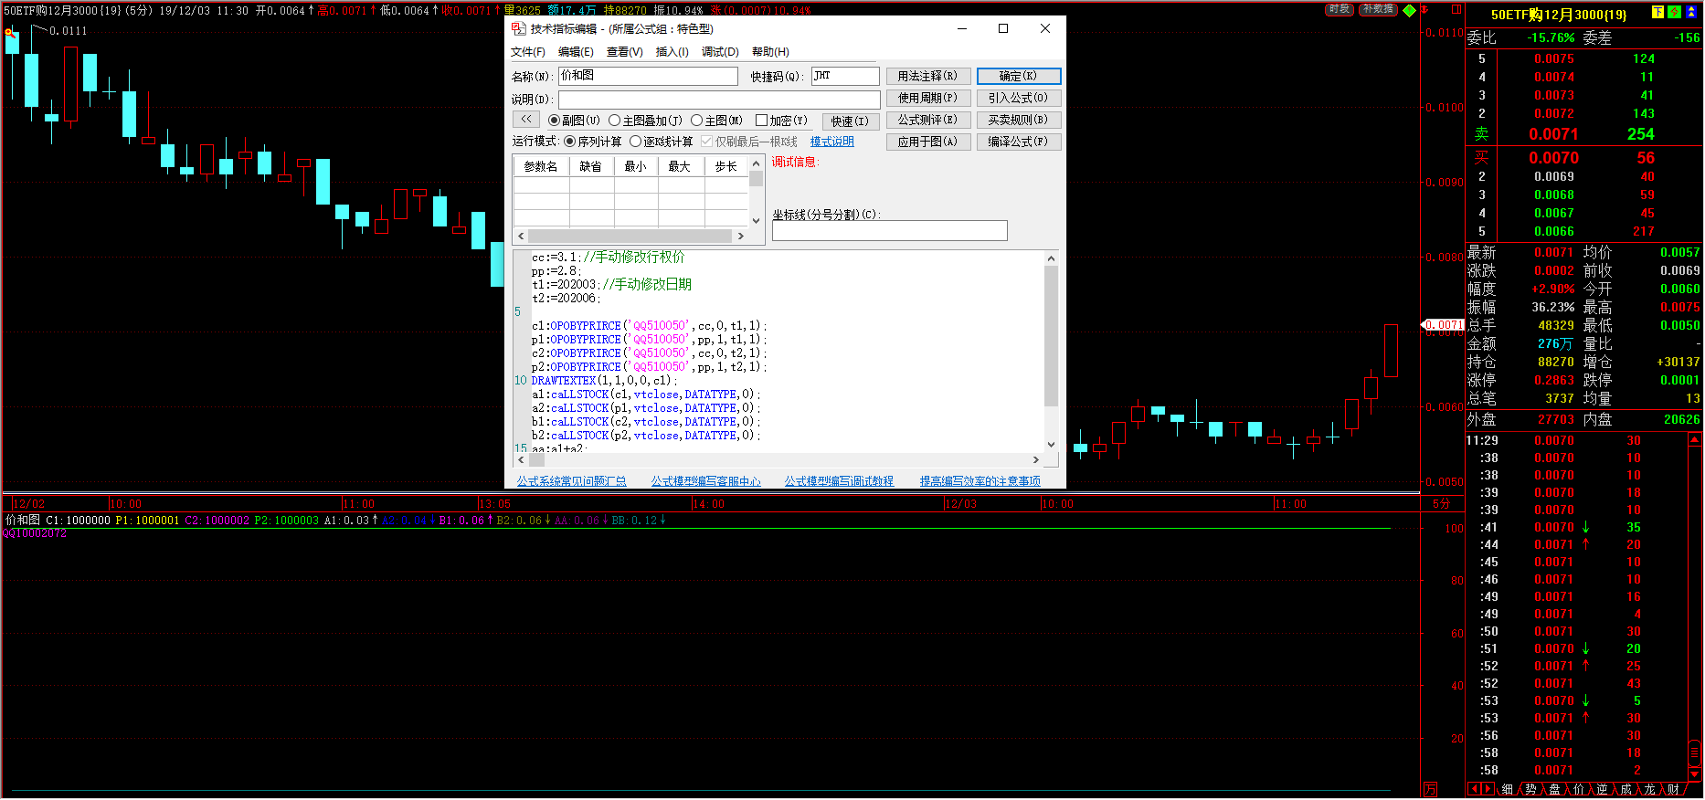Switch to the 价 tab
The image size is (1705, 800).
1578,789
